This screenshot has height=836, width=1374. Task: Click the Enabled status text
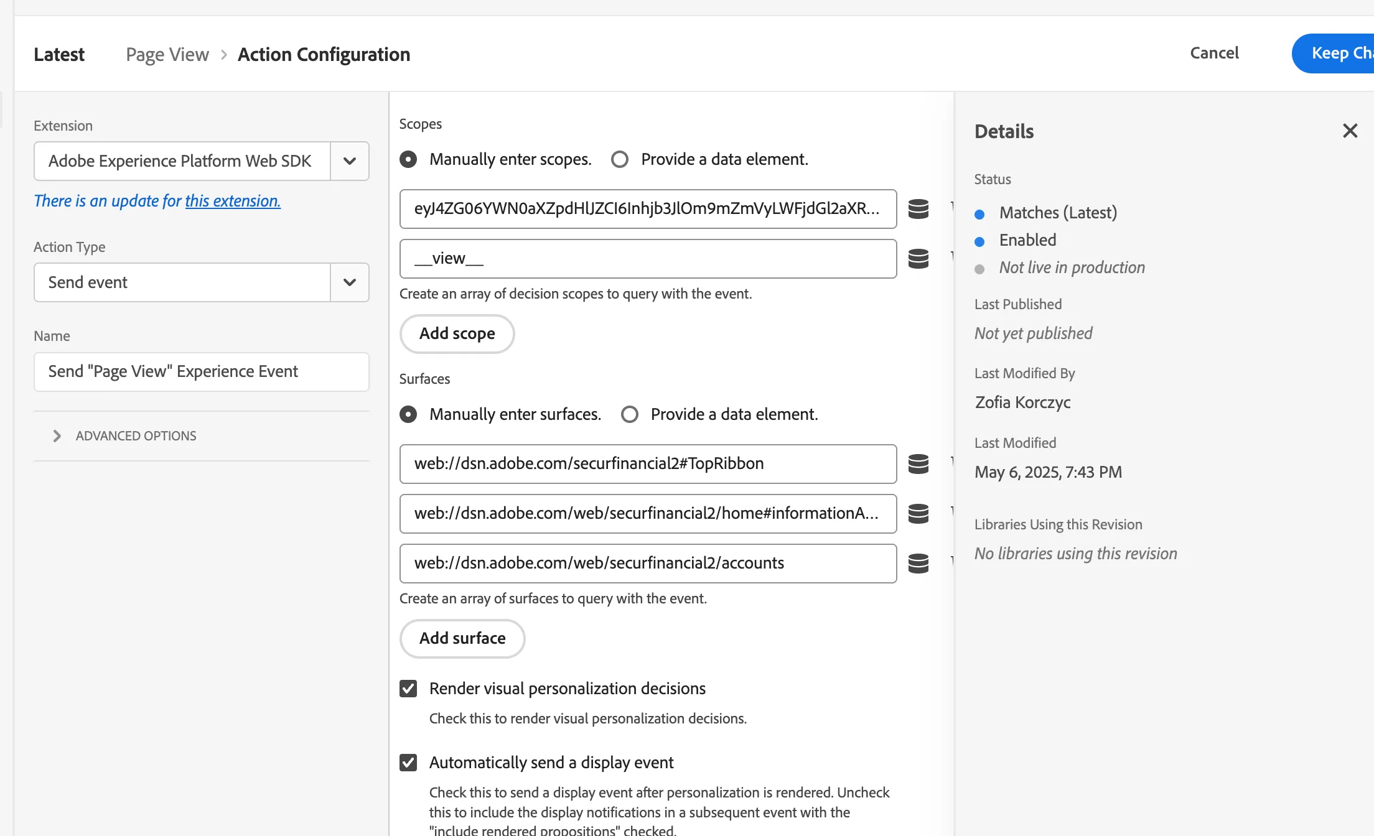(1027, 240)
